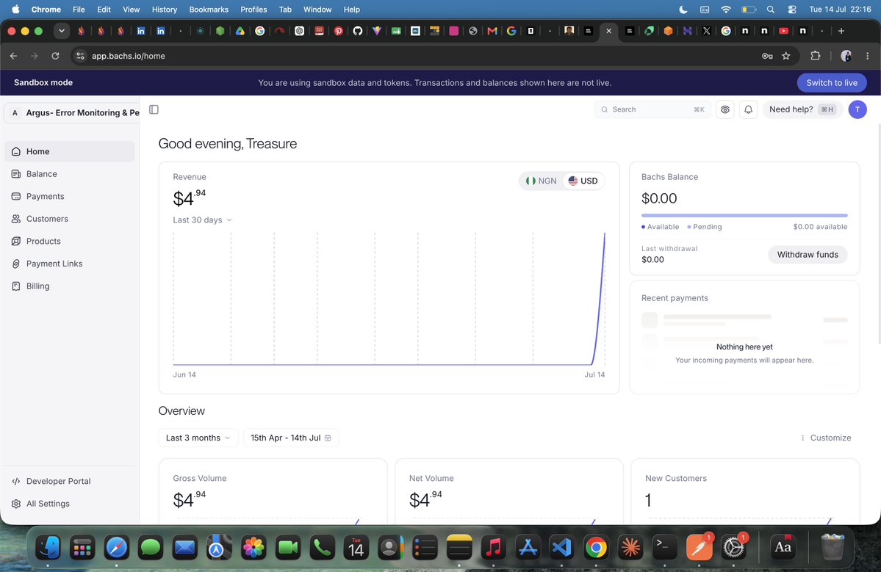Open Home in the sidebar

pyautogui.click(x=70, y=151)
